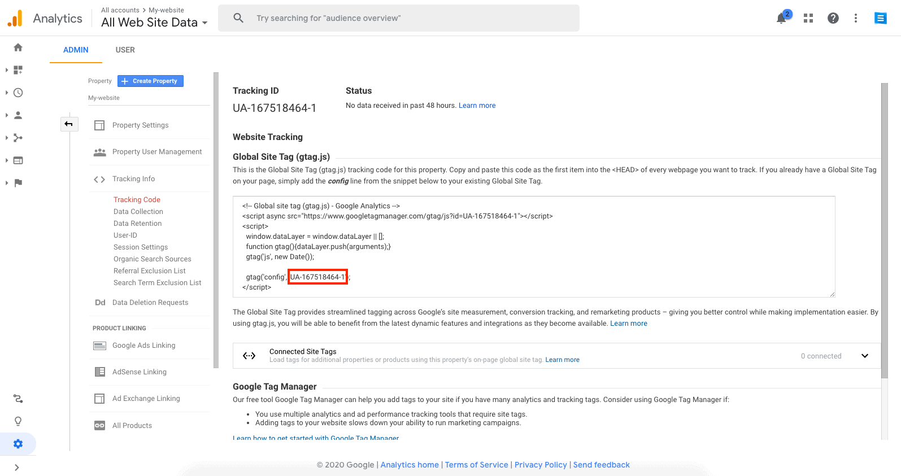Click the Property Settings icon
The image size is (901, 476).
point(99,125)
